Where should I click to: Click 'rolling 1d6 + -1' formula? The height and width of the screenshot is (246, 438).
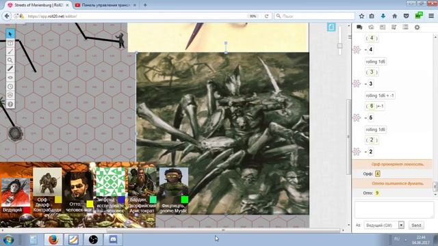pos(380,96)
